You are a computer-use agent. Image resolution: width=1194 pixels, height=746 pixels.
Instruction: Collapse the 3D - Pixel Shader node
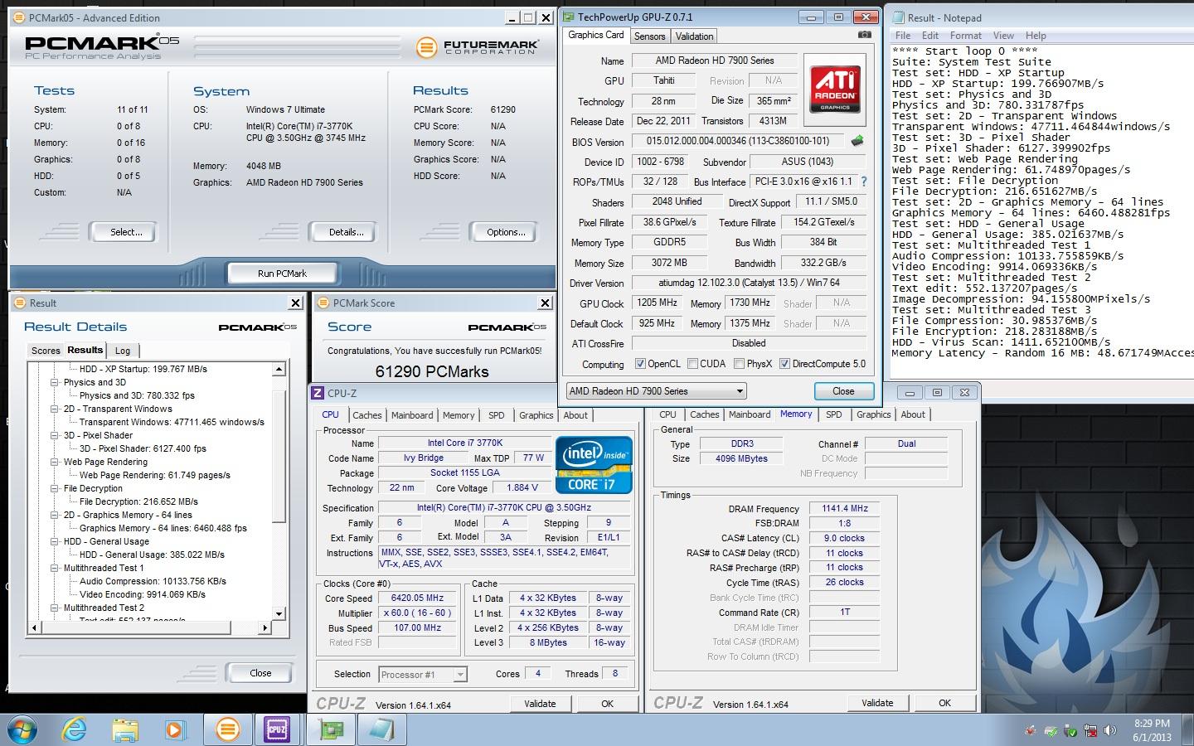pos(55,436)
